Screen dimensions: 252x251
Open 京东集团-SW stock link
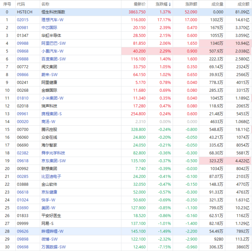(53, 161)
